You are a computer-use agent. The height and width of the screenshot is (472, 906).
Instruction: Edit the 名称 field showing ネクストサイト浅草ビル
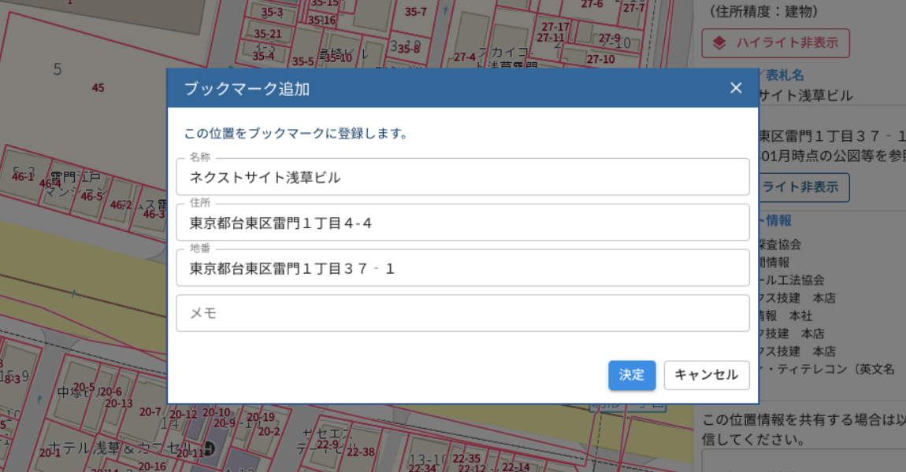click(462, 176)
